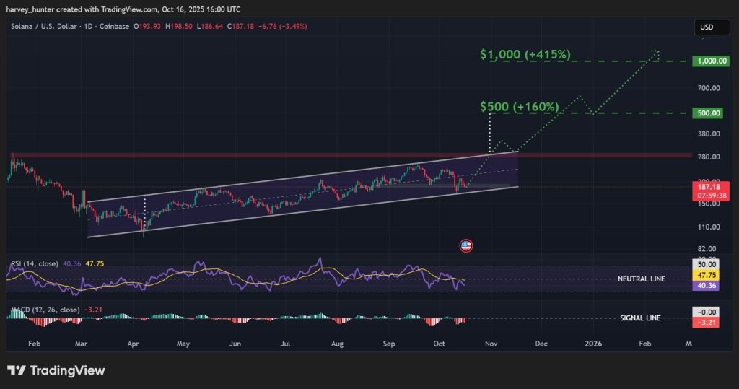Click the green 500.00 price axis label
The image size is (739, 389).
(707, 113)
